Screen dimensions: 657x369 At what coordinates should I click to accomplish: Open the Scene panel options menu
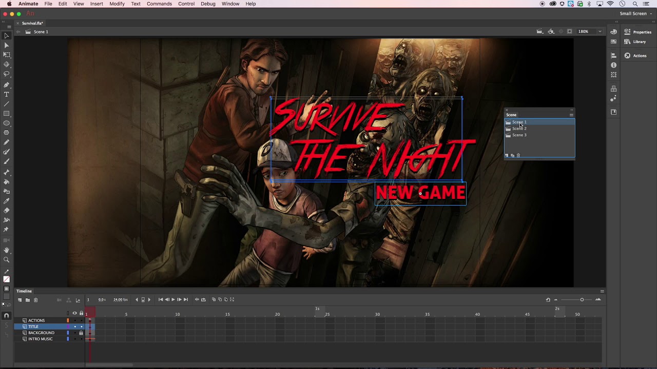tap(571, 115)
